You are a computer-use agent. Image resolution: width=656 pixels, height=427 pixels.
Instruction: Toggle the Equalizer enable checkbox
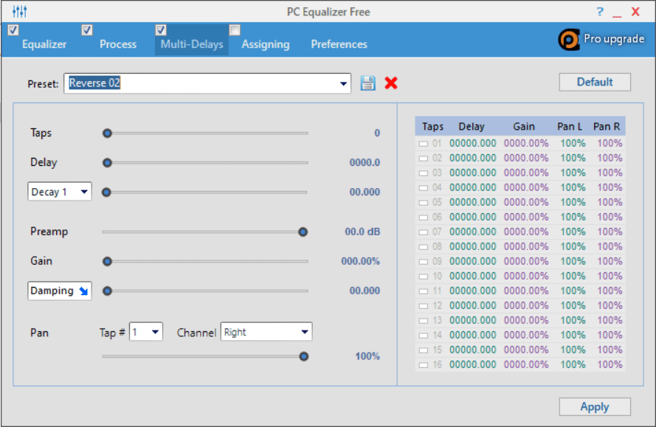[13, 30]
